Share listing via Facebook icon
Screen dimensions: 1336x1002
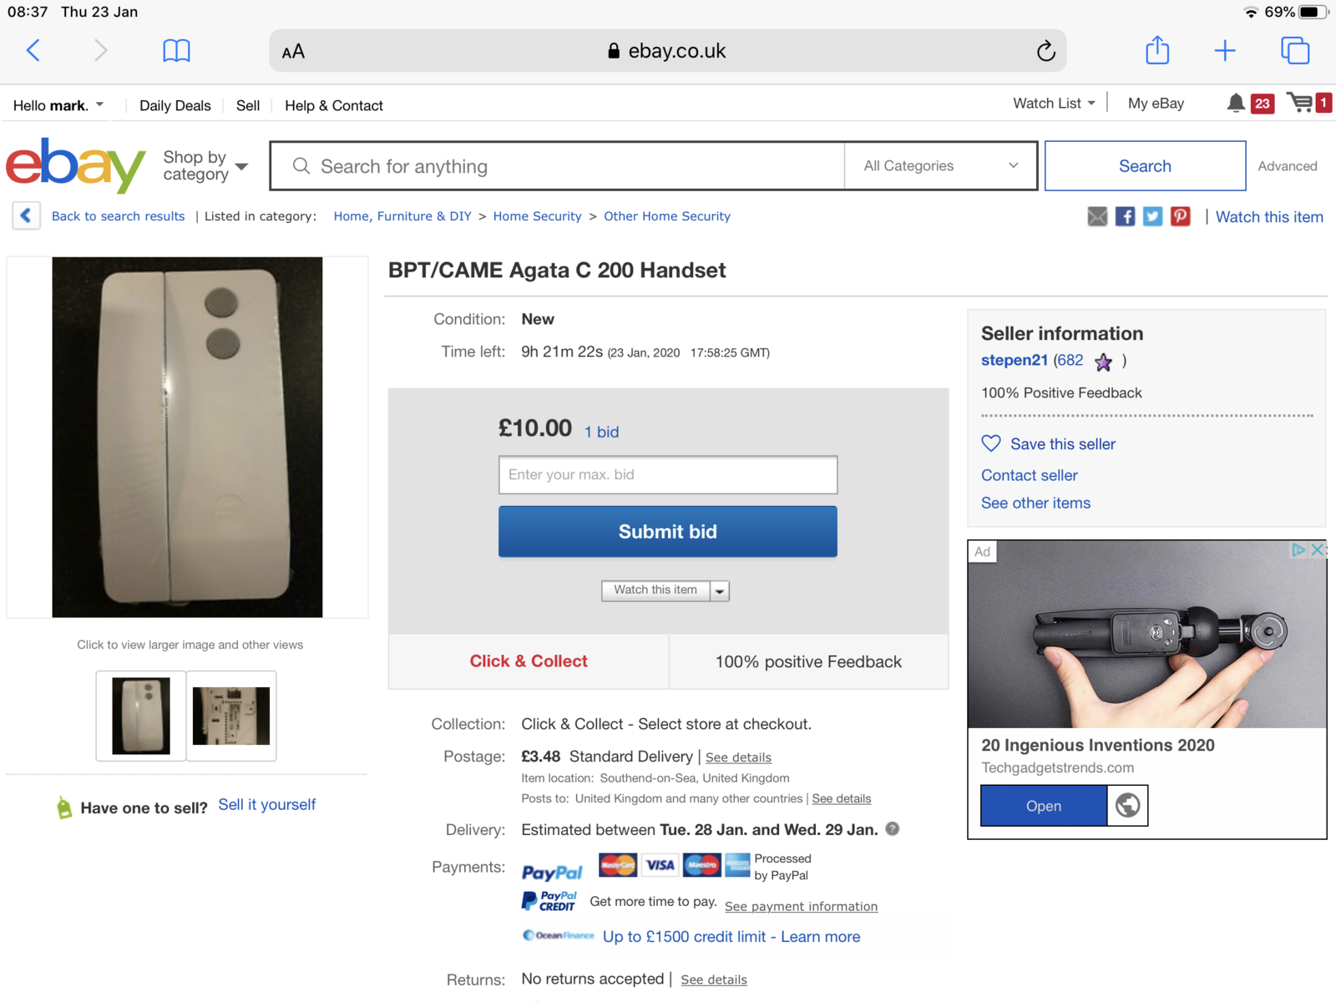coord(1125,217)
